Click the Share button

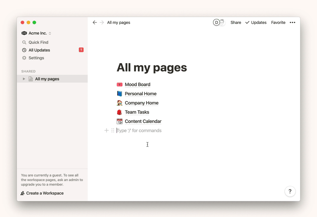[236, 23]
